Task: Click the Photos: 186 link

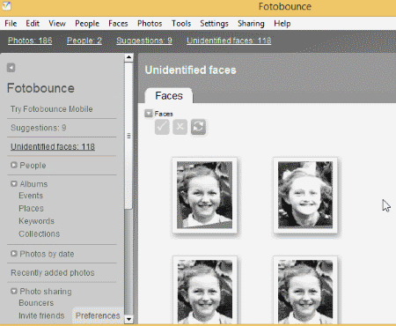Action: coord(30,41)
